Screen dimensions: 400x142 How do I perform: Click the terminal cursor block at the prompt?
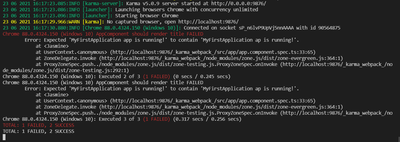(x=4, y=137)
